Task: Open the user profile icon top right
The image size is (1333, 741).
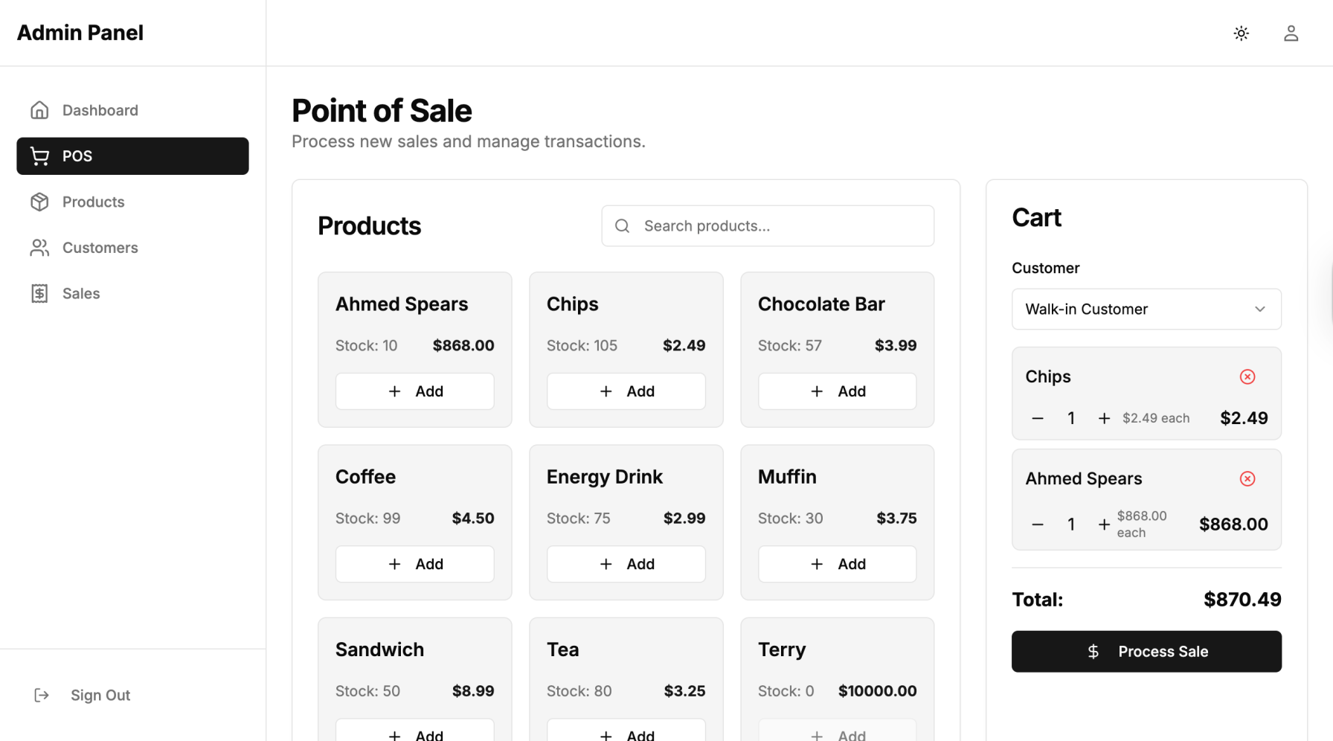Action: pyautogui.click(x=1291, y=33)
